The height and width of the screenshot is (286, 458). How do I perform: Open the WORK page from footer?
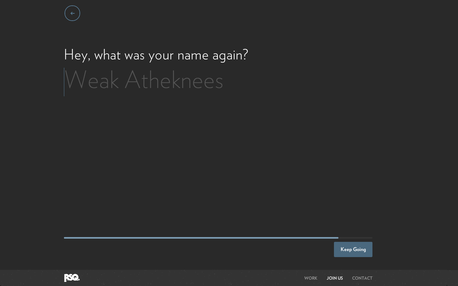coord(310,278)
